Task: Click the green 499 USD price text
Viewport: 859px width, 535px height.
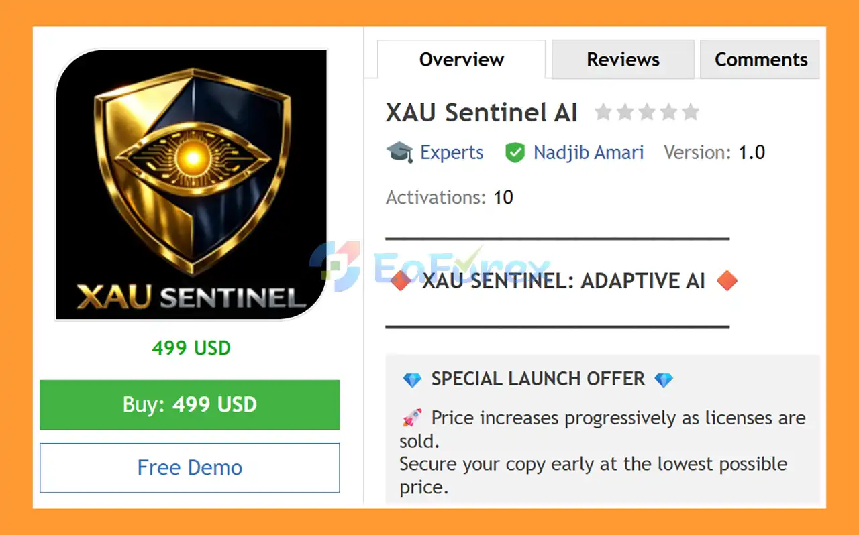Action: pos(190,348)
